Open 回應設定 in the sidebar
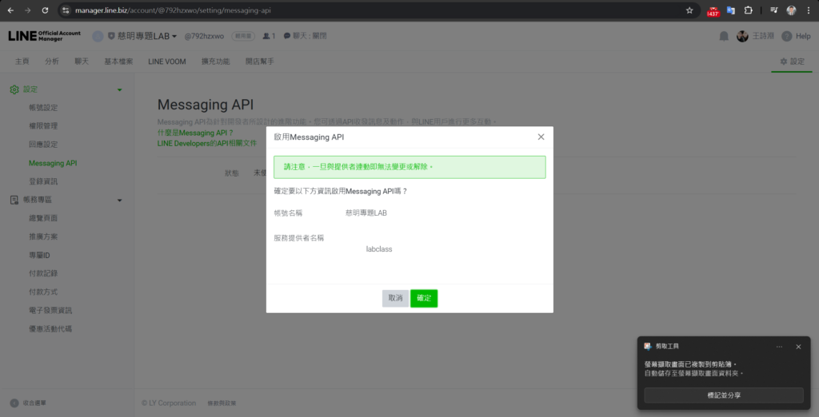819x417 pixels. 43,144
